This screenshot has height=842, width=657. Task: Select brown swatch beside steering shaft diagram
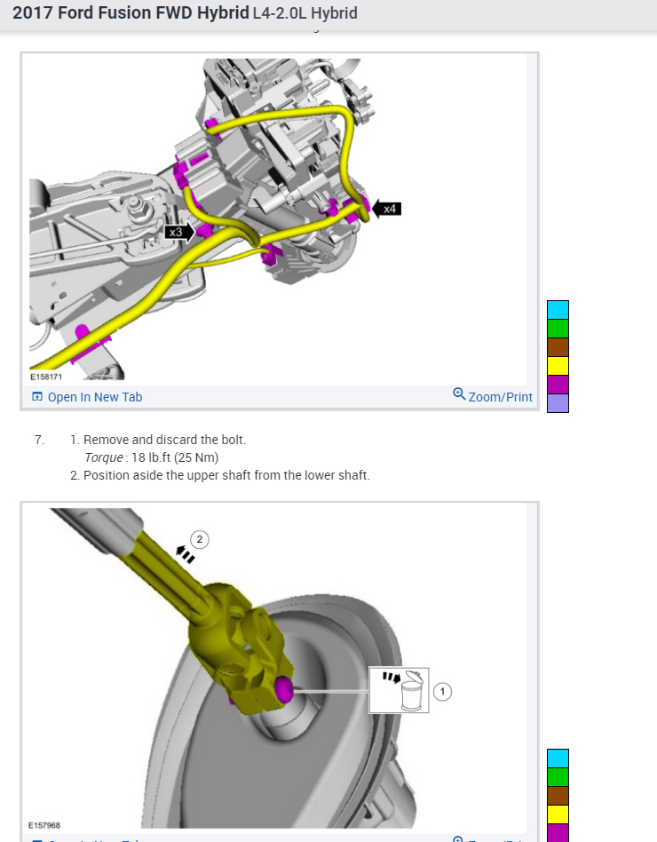pos(558,796)
